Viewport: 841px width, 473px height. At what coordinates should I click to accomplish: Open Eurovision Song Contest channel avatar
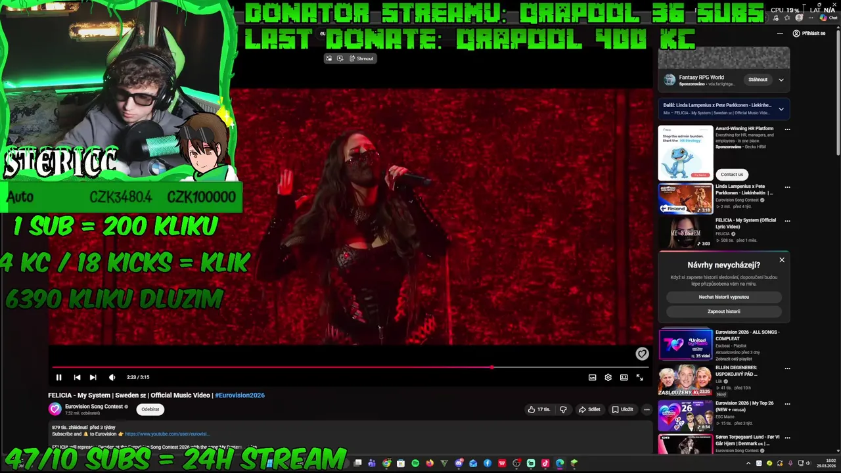pos(55,409)
